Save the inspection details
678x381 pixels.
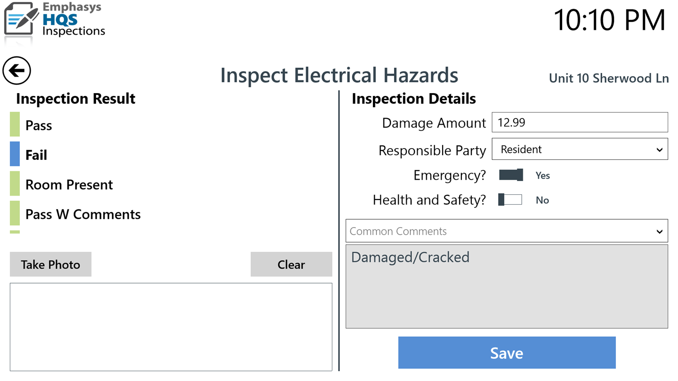pos(507,353)
